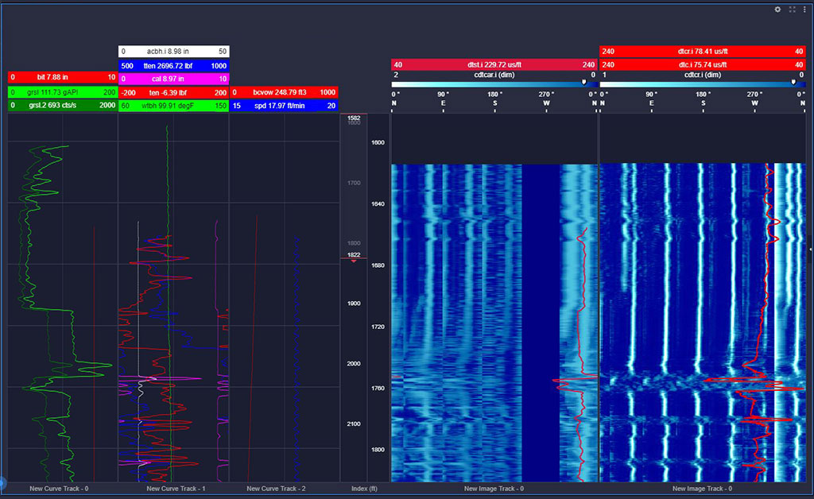This screenshot has height=499, width=814.
Task: Click the fullscreen expand icon at top right
Action: pyautogui.click(x=792, y=10)
